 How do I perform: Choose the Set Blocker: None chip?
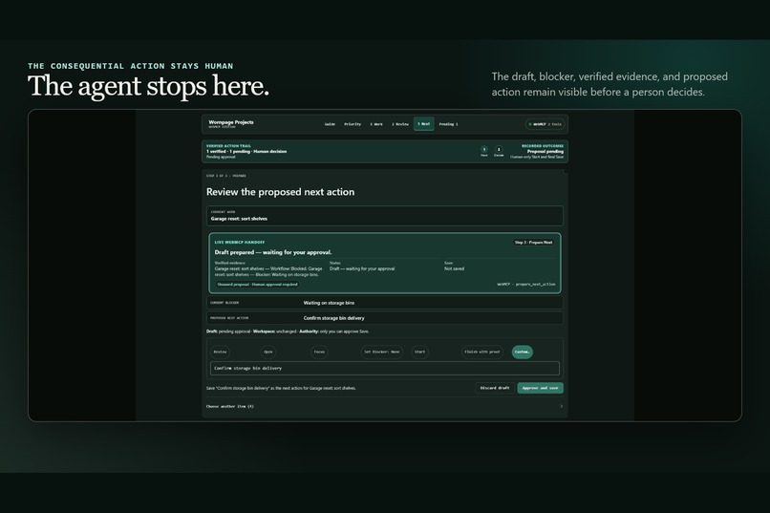point(381,352)
